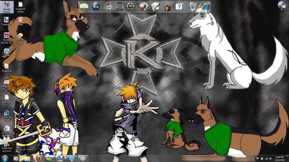
Task: Show hidden system tray icons arrow
Action: [253, 159]
